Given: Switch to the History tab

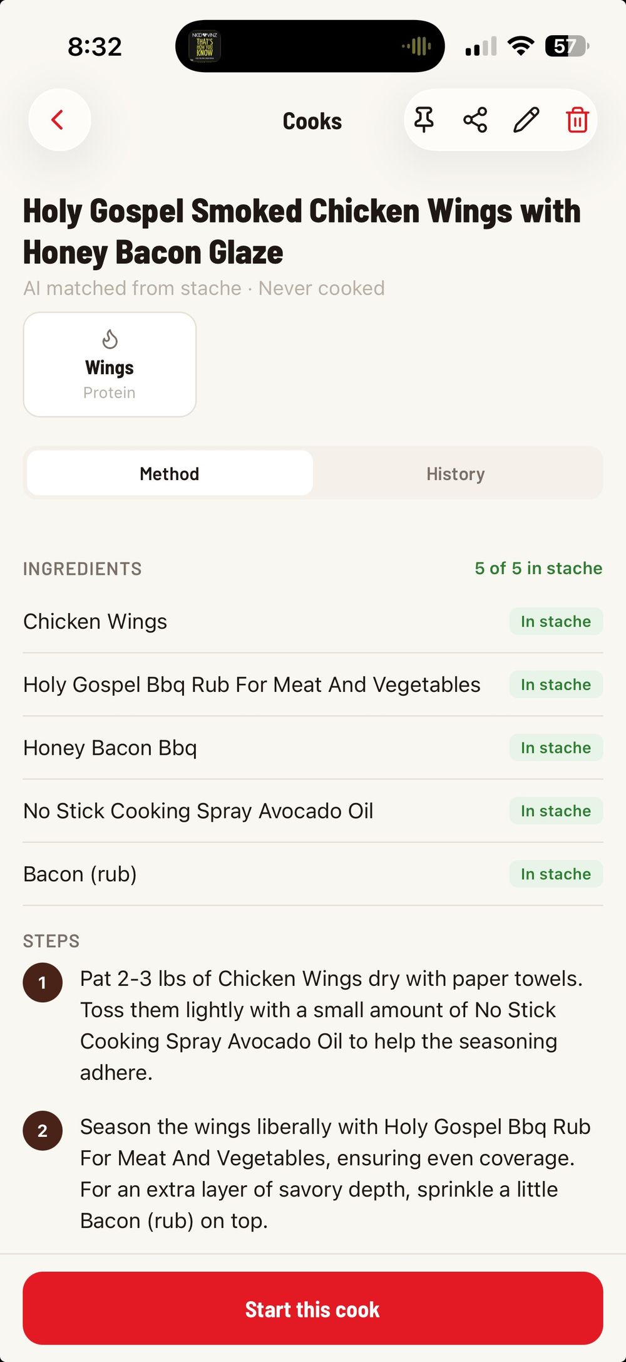Looking at the screenshot, I should click(456, 474).
